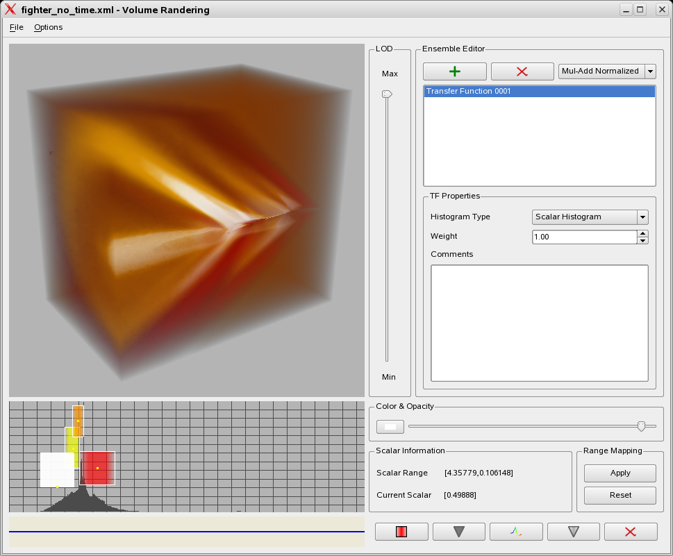Open the Scalar Histogram type dropdown
673x556 pixels.
click(x=590, y=217)
